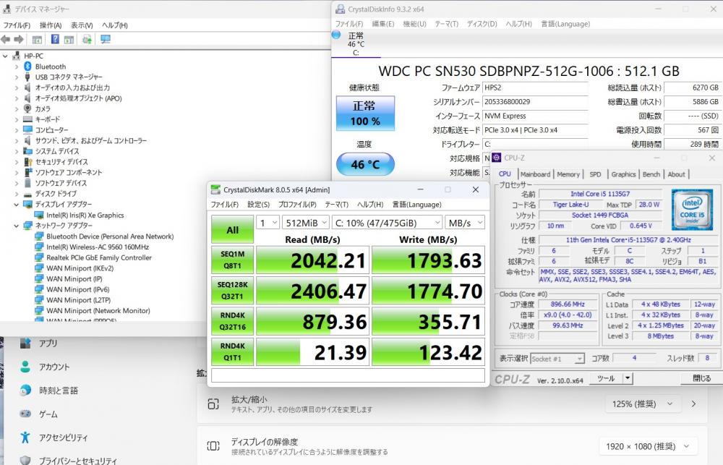Click the Intel Core i5 logo in CPU-Z
The height and width of the screenshot is (465, 723).
tap(692, 210)
